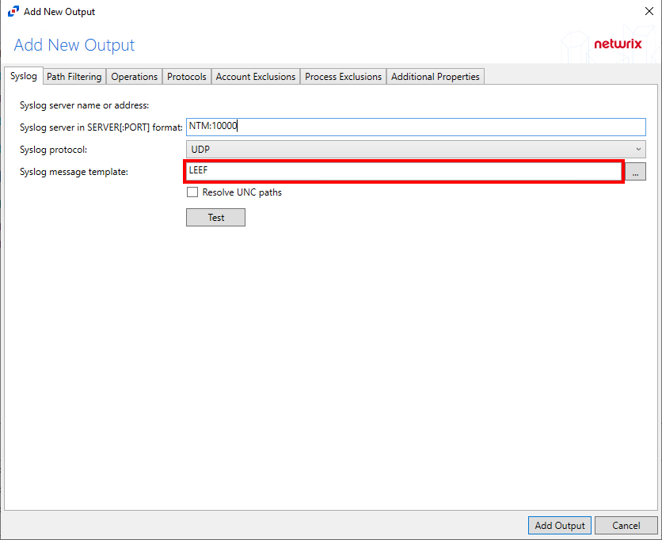Click the app icon in title bar
Screen dimensions: 662x540
click(13, 12)
